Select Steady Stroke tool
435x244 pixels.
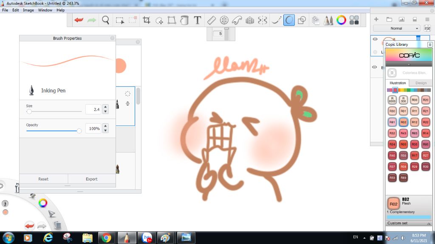coord(276,20)
